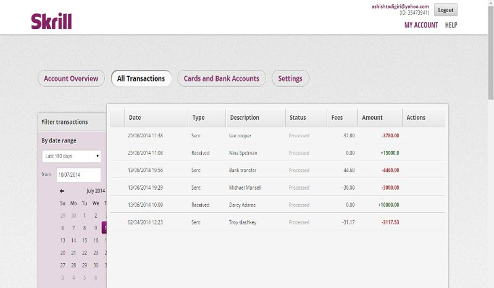Click Sent type in the Bank transfer row
This screenshot has height=288, width=494.
196,170
